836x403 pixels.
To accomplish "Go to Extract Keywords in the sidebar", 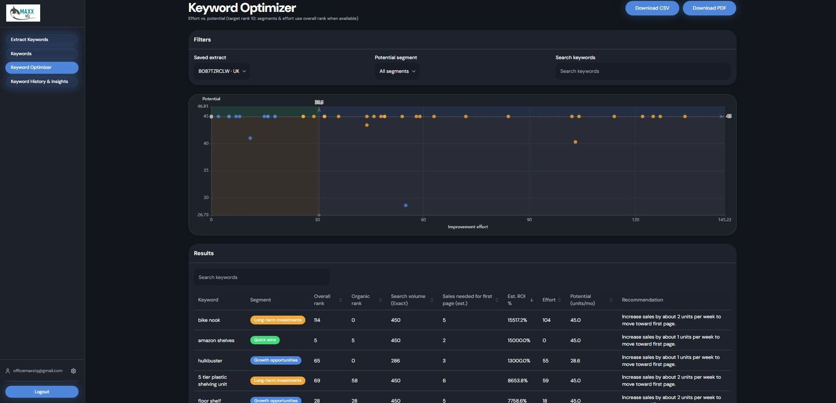I will [42, 40].
